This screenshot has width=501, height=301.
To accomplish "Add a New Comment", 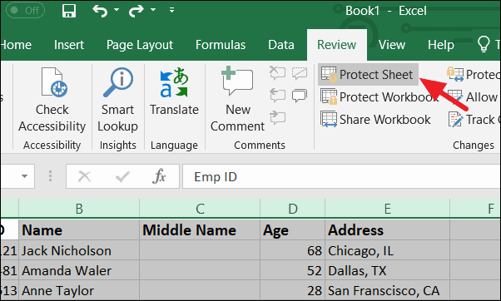I will point(238,100).
